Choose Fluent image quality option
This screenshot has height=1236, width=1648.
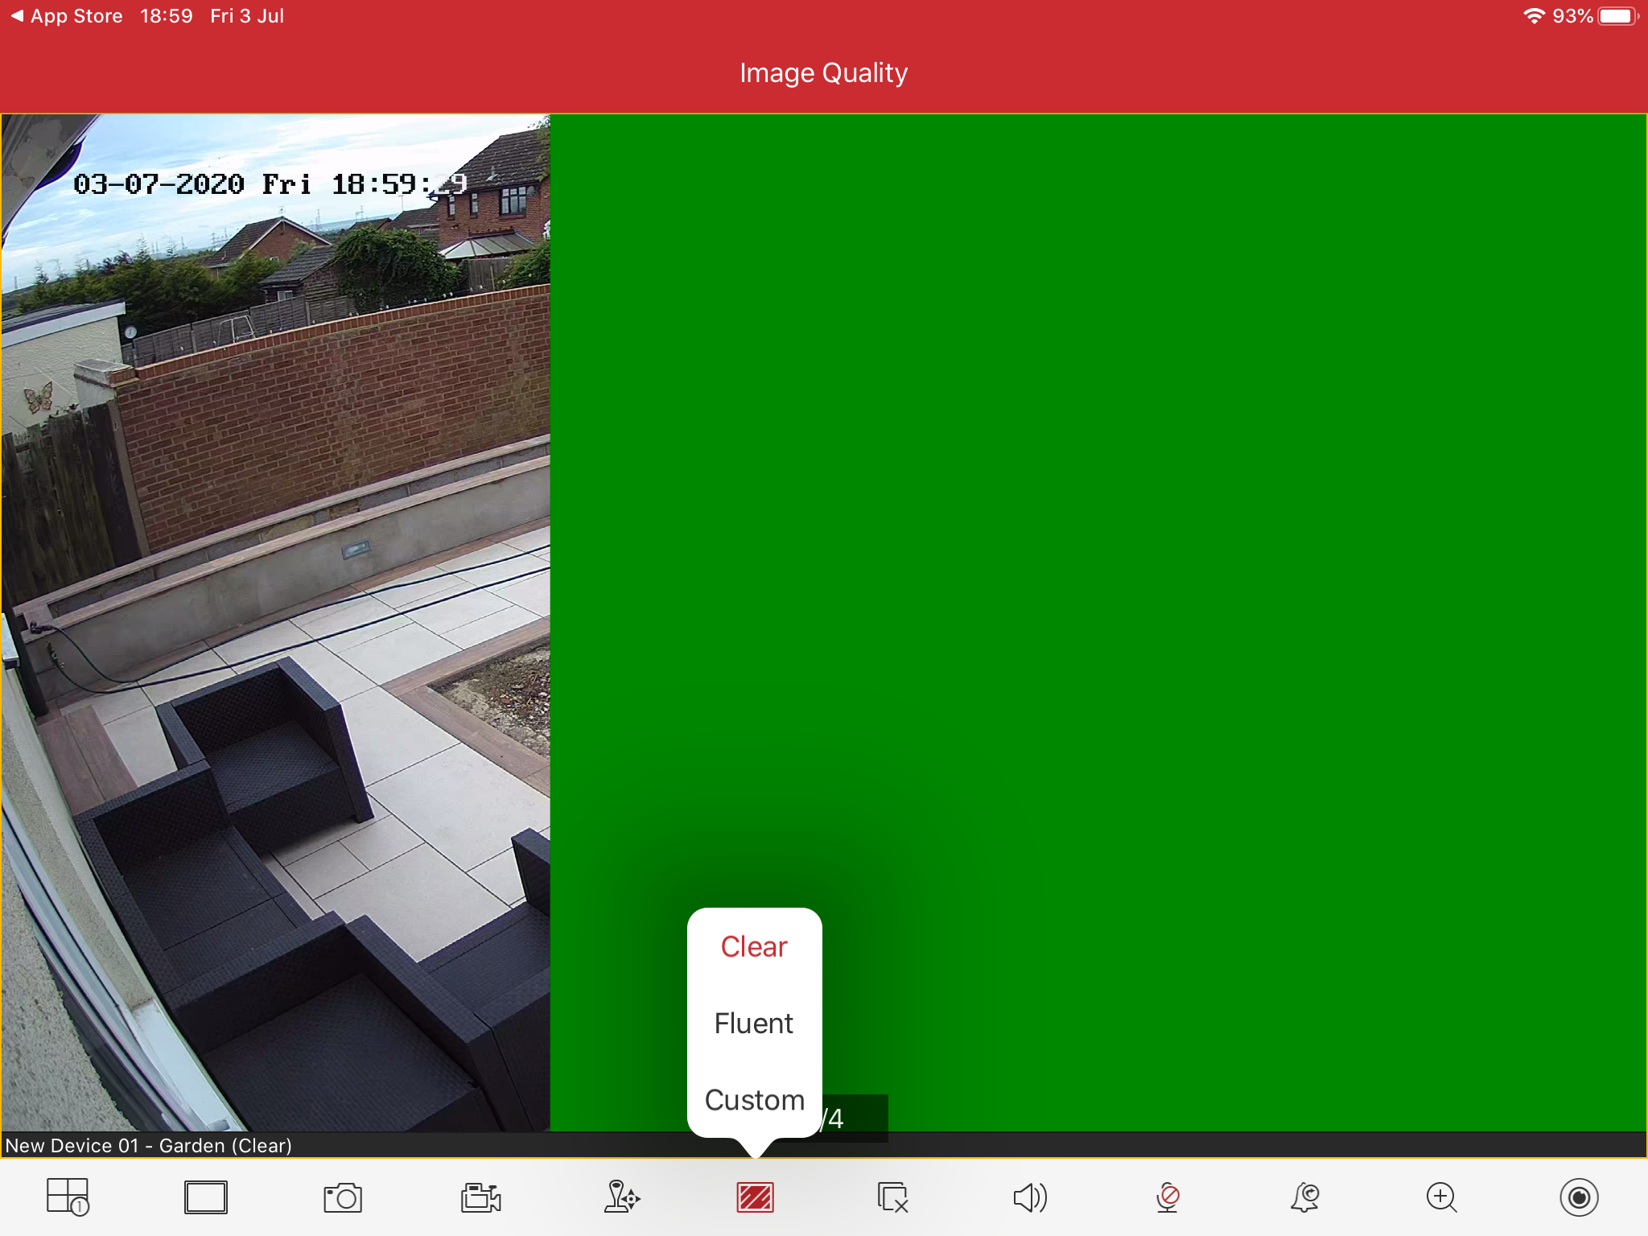click(x=754, y=1024)
